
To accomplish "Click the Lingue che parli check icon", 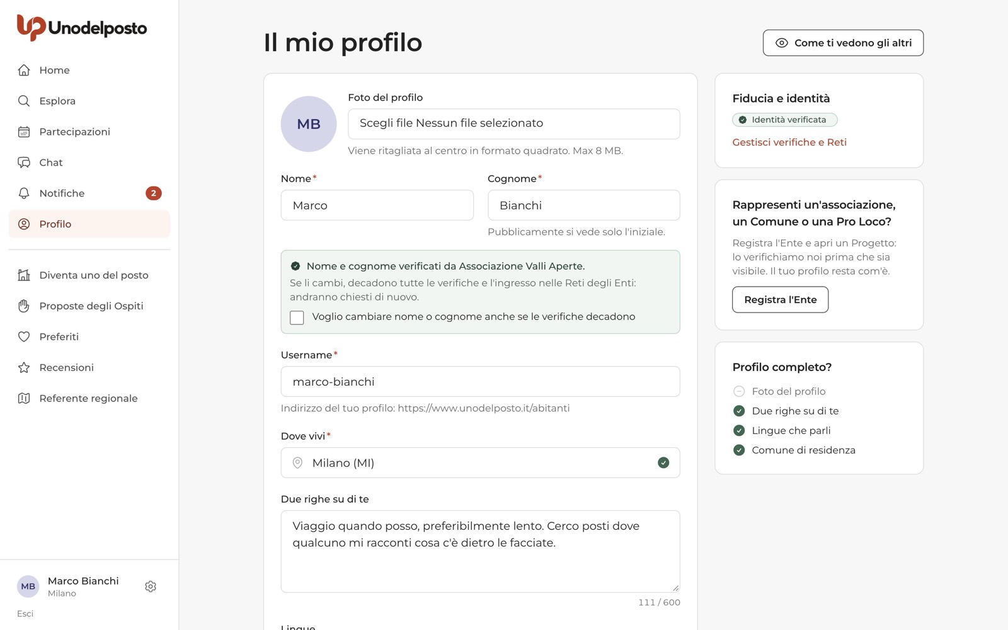I will pyautogui.click(x=740, y=430).
